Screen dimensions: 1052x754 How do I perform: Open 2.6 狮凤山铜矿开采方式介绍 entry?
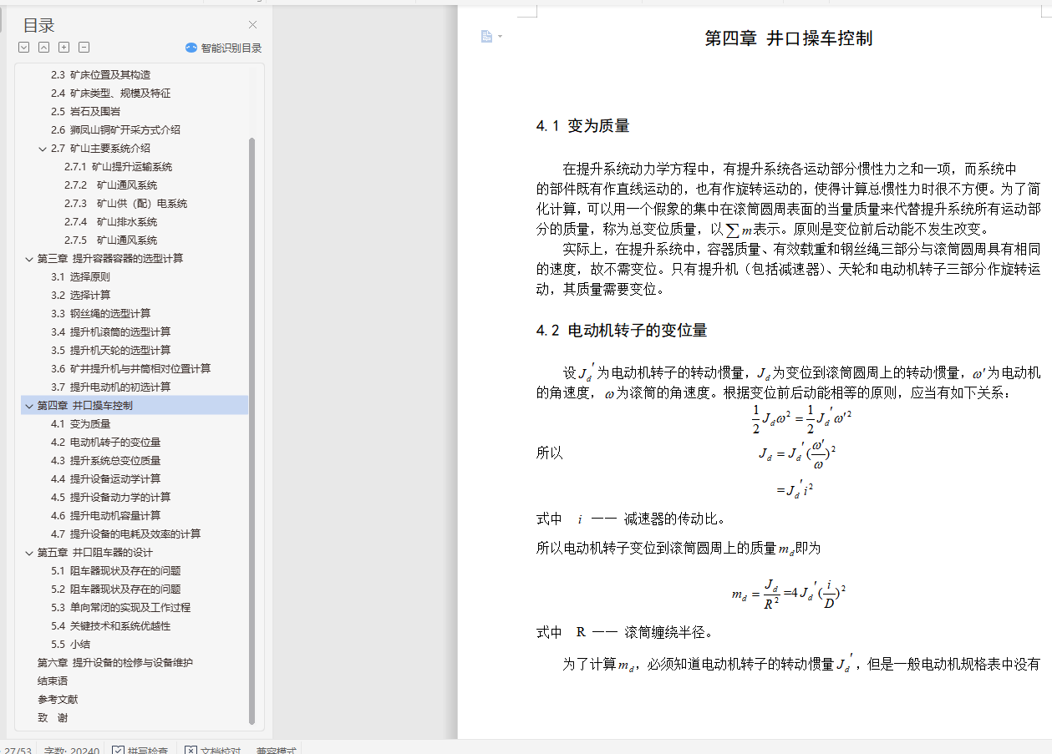tap(115, 130)
